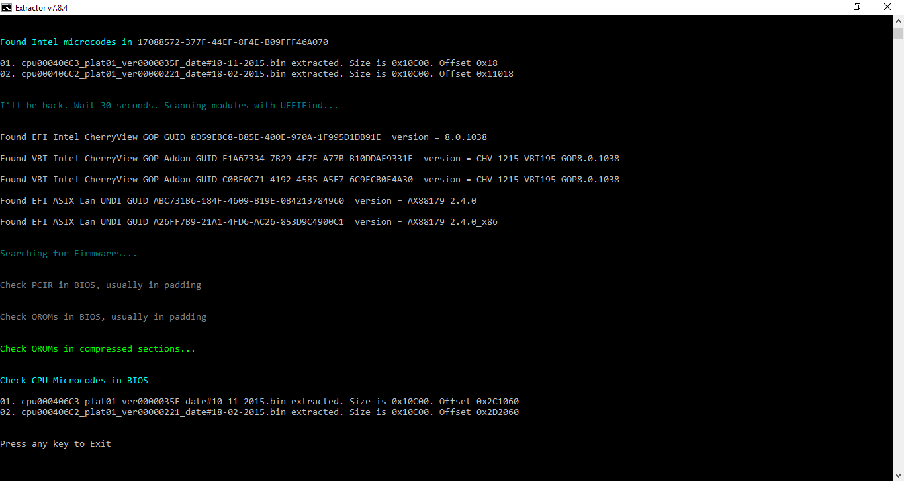Click 'Searching for Firmwares...' line
The height and width of the screenshot is (481, 904).
pos(69,254)
